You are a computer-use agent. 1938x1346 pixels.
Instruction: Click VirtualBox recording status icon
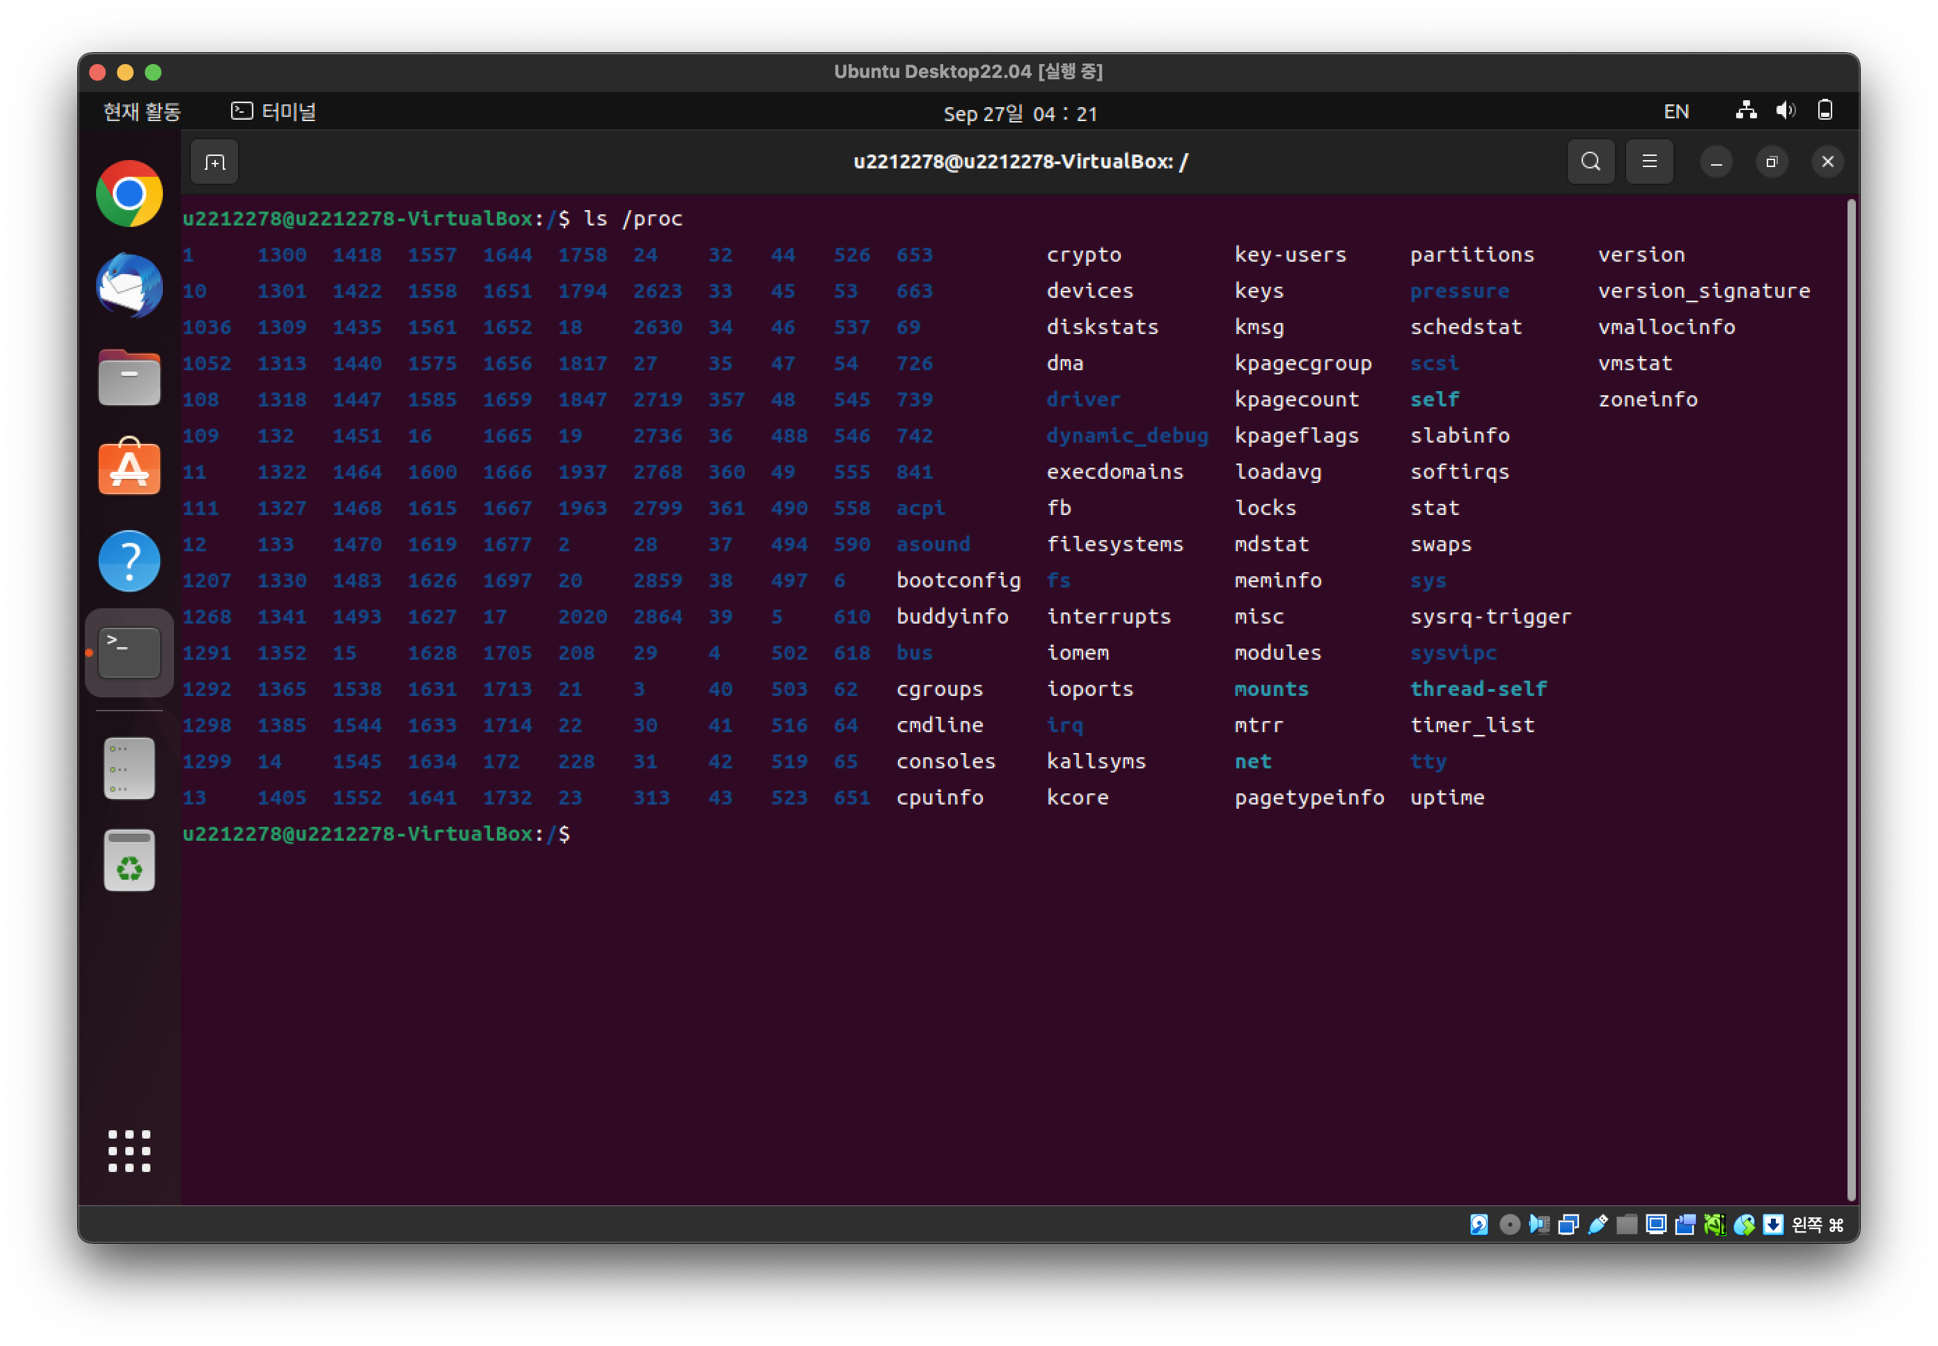click(x=1684, y=1225)
